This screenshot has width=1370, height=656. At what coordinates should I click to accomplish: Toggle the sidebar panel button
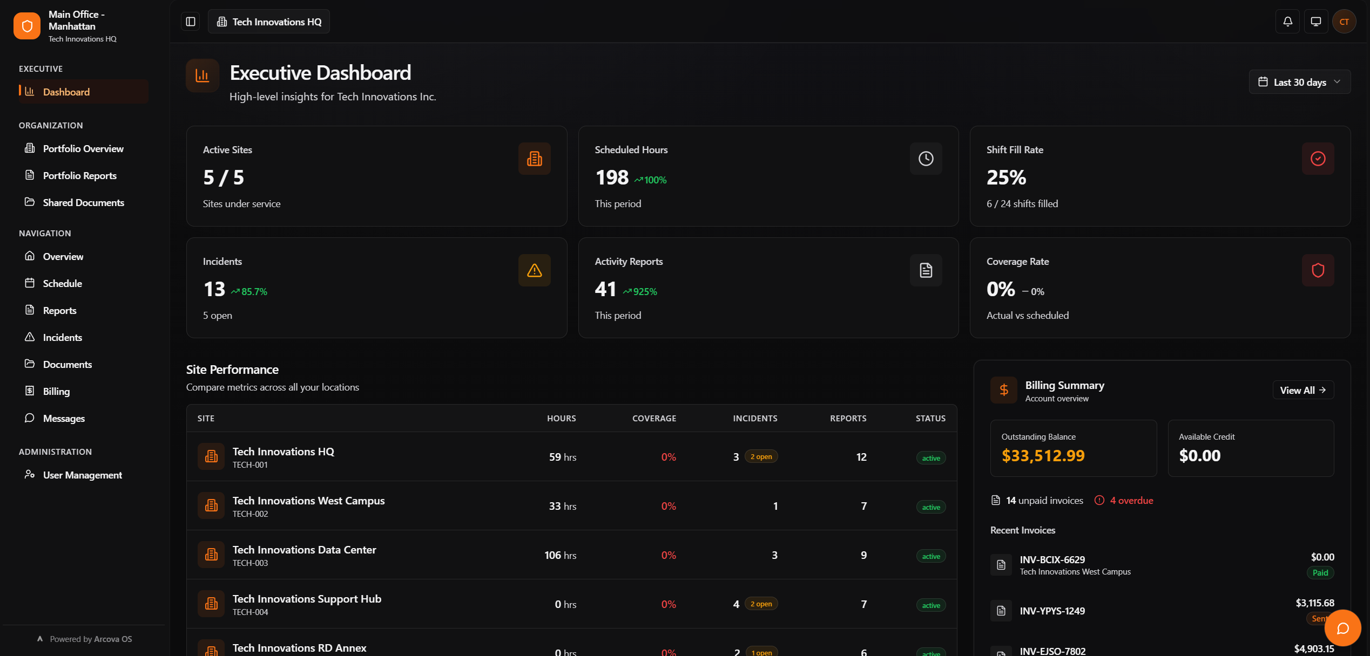[x=191, y=22]
